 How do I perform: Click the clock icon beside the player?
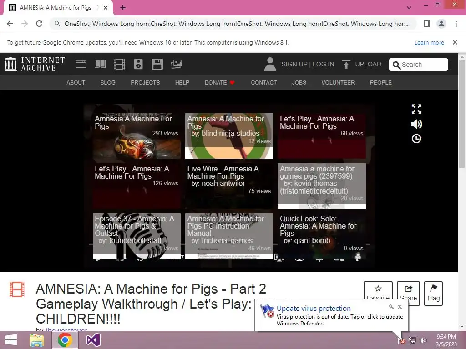coord(416,139)
